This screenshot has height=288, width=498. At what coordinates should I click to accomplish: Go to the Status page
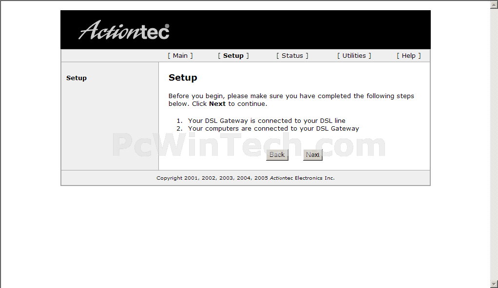[x=292, y=56]
